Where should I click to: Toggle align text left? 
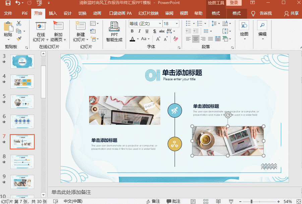[x=188, y=39]
